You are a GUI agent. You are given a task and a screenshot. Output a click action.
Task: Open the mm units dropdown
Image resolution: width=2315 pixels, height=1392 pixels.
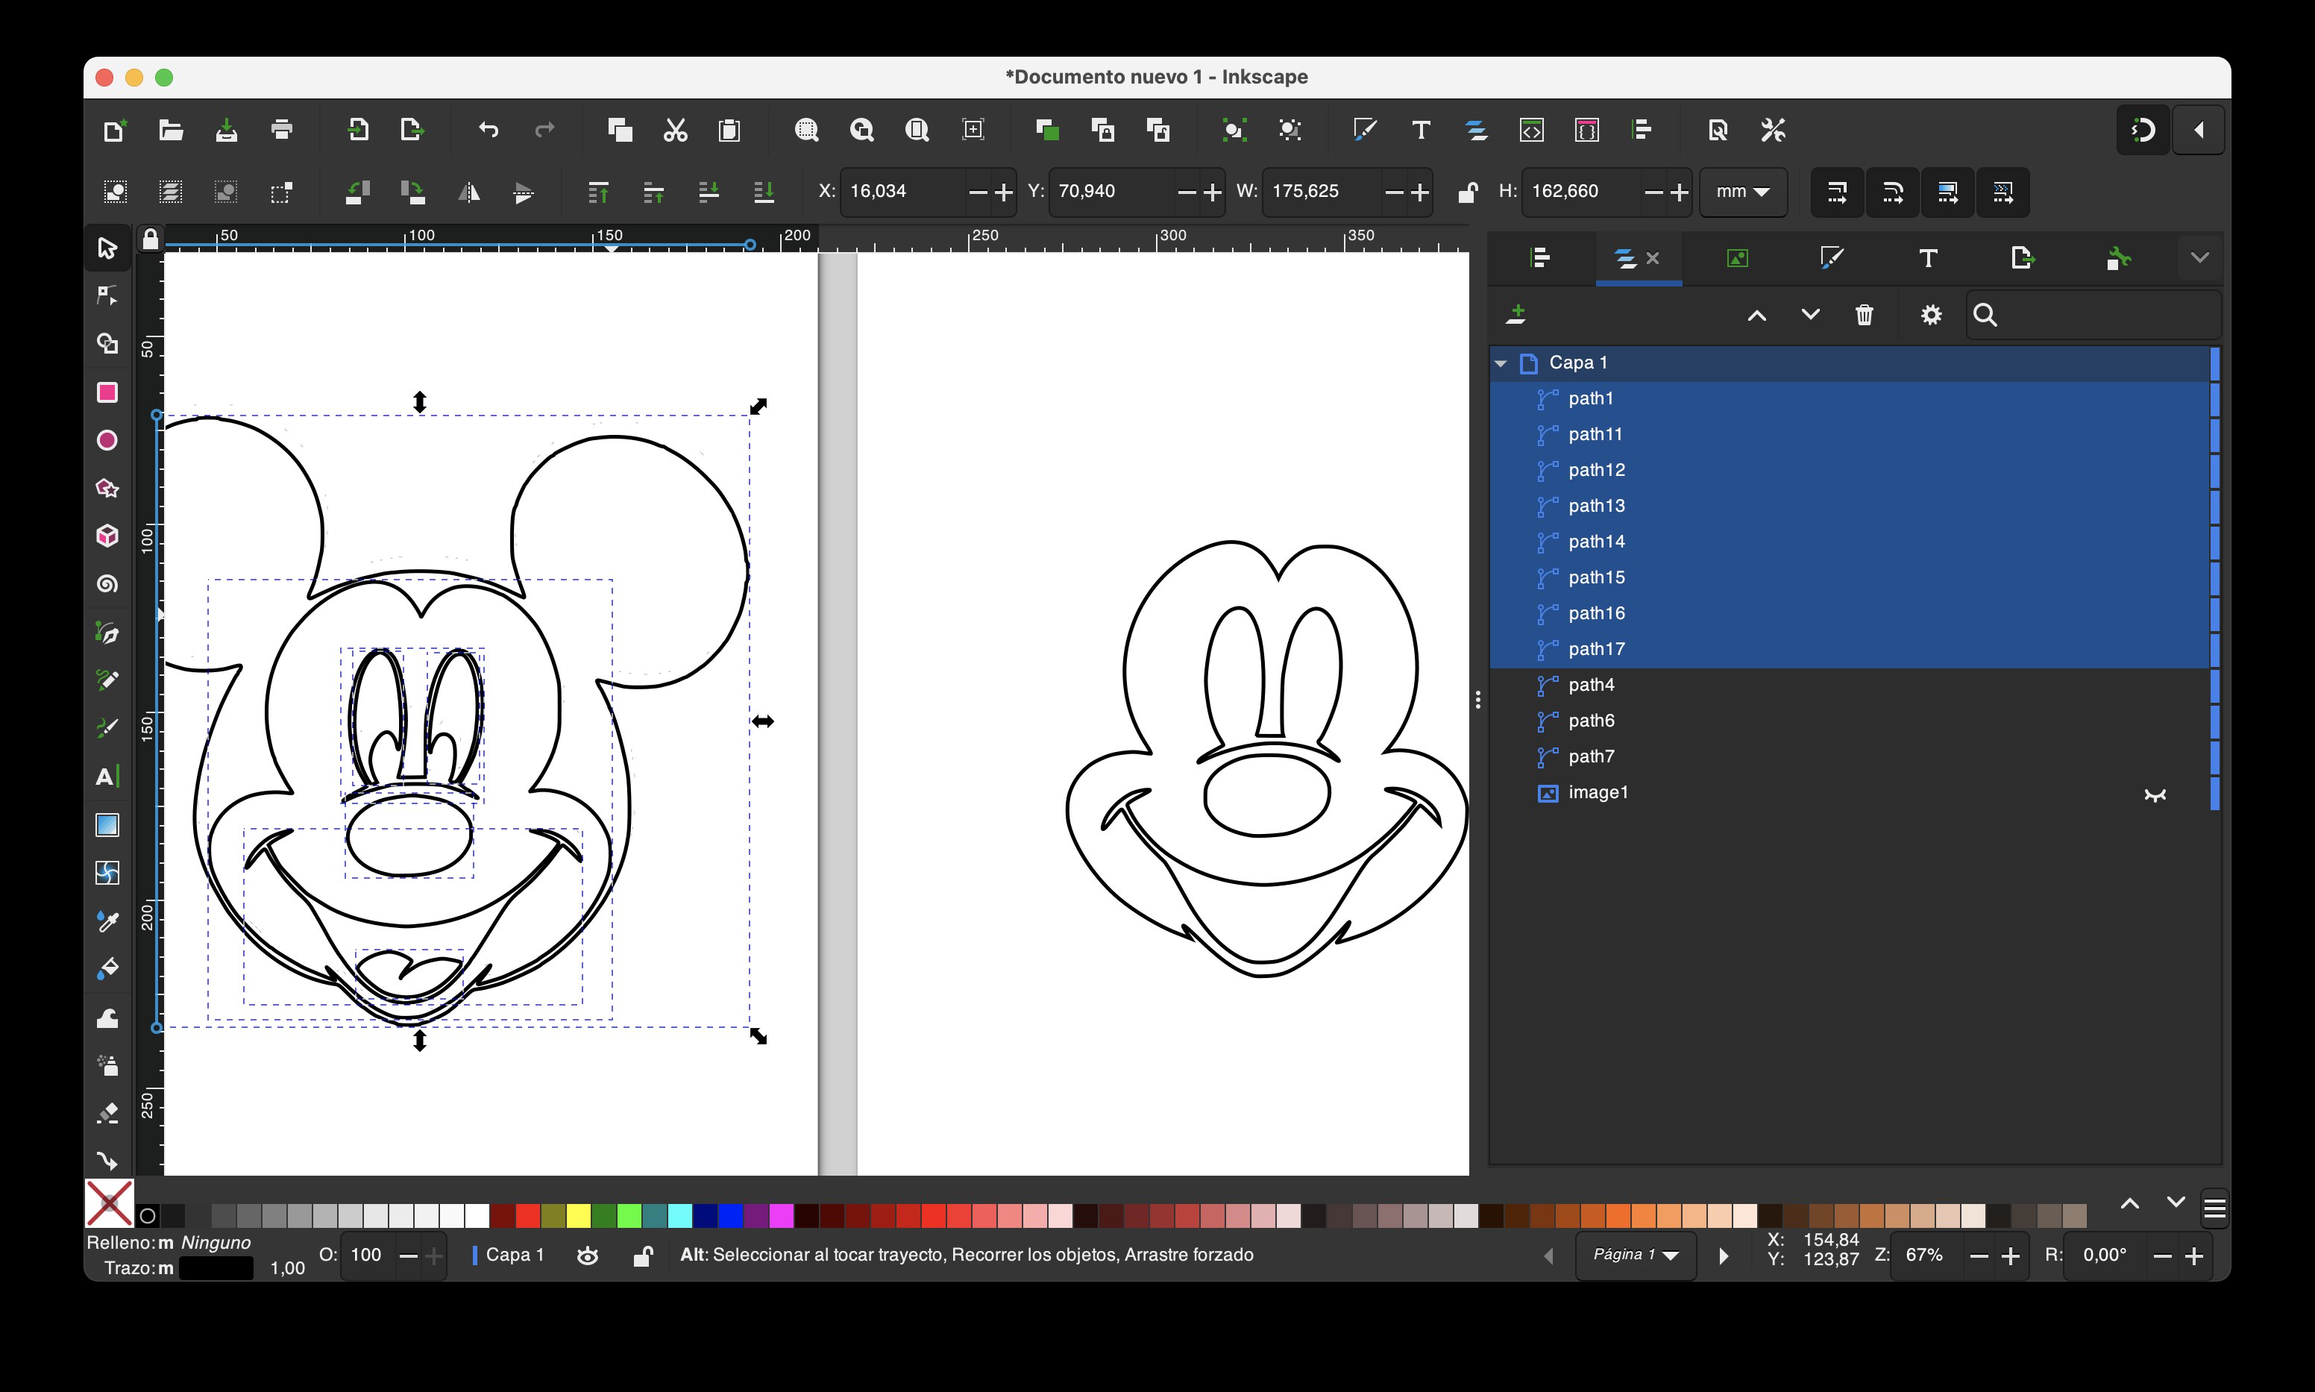point(1742,192)
